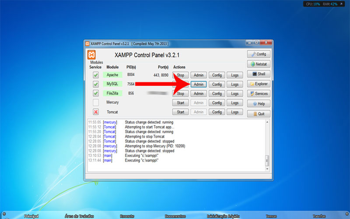This screenshot has width=350, height=219.
Task: View Logs for the MySQL module
Action: 234,84
